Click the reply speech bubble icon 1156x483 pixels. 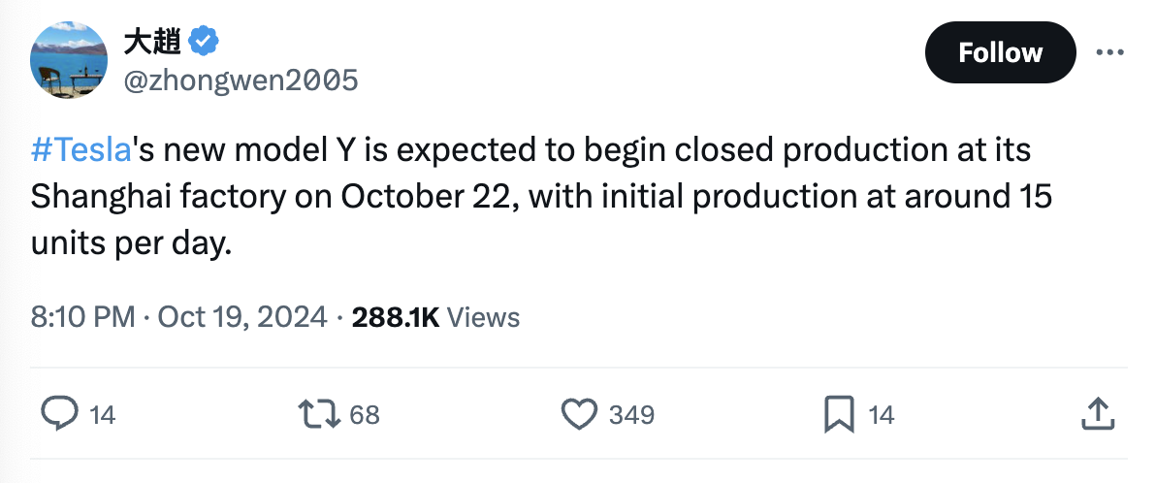click(59, 415)
